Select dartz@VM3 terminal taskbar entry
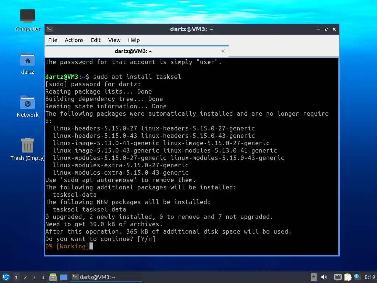The image size is (377, 283). point(106,277)
